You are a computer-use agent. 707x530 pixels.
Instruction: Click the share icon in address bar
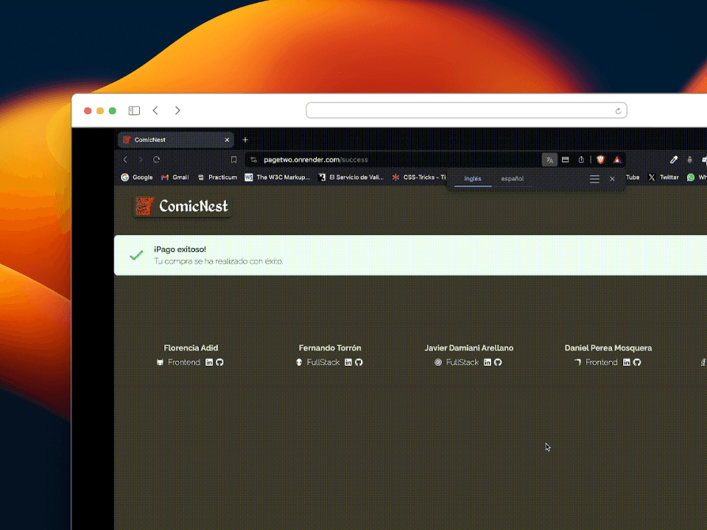[581, 160]
